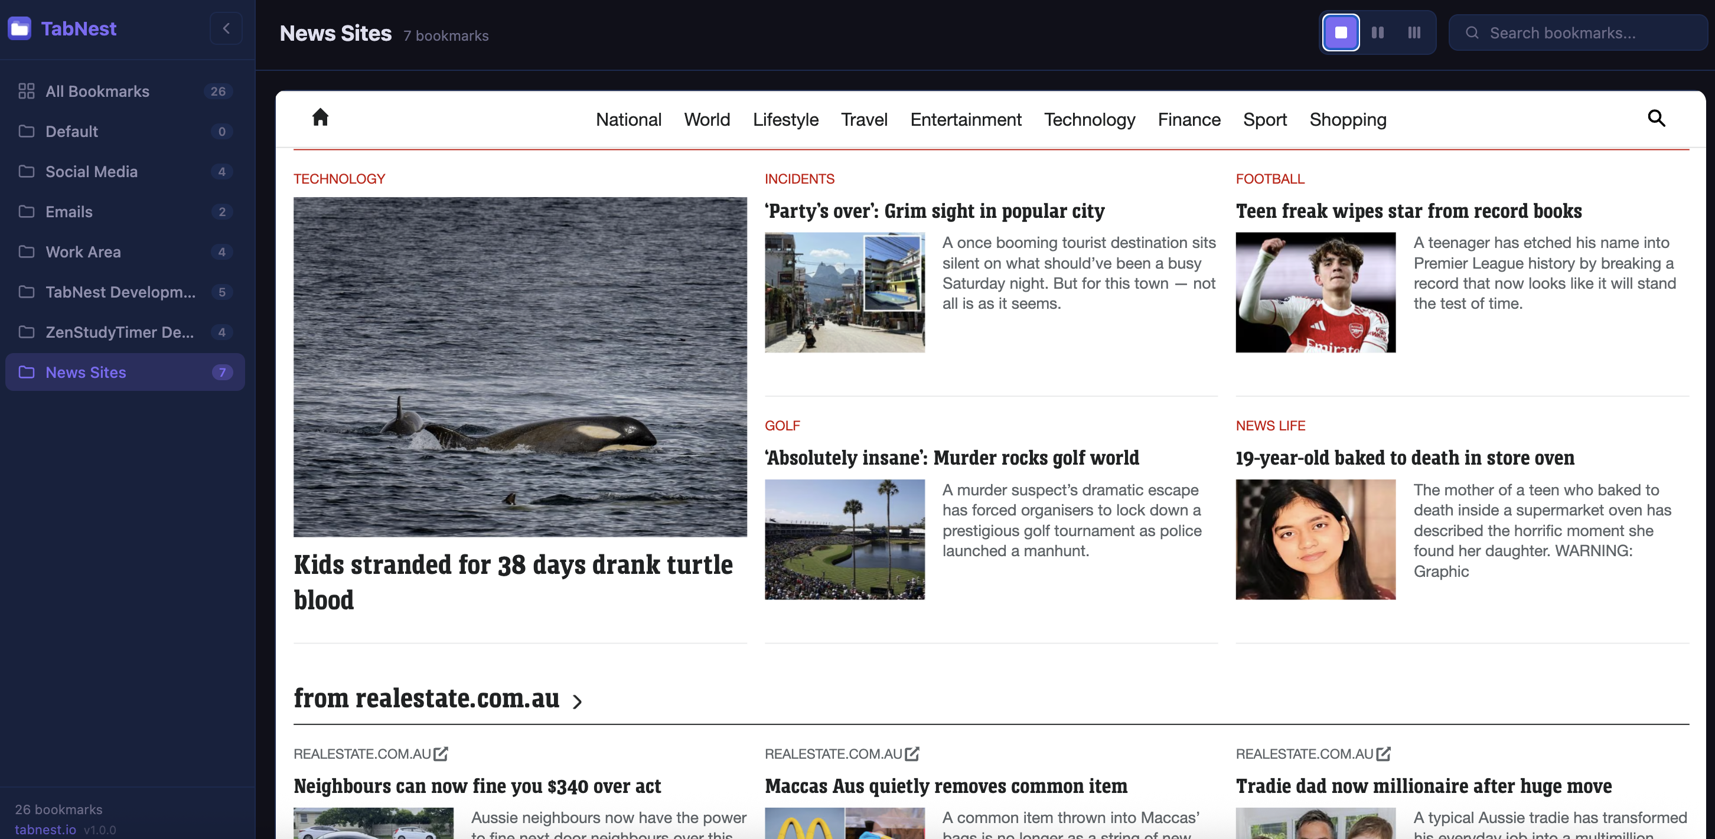Expand the from realestate.com.au section arrow
Viewport: 1715px width, 839px height.
[577, 701]
